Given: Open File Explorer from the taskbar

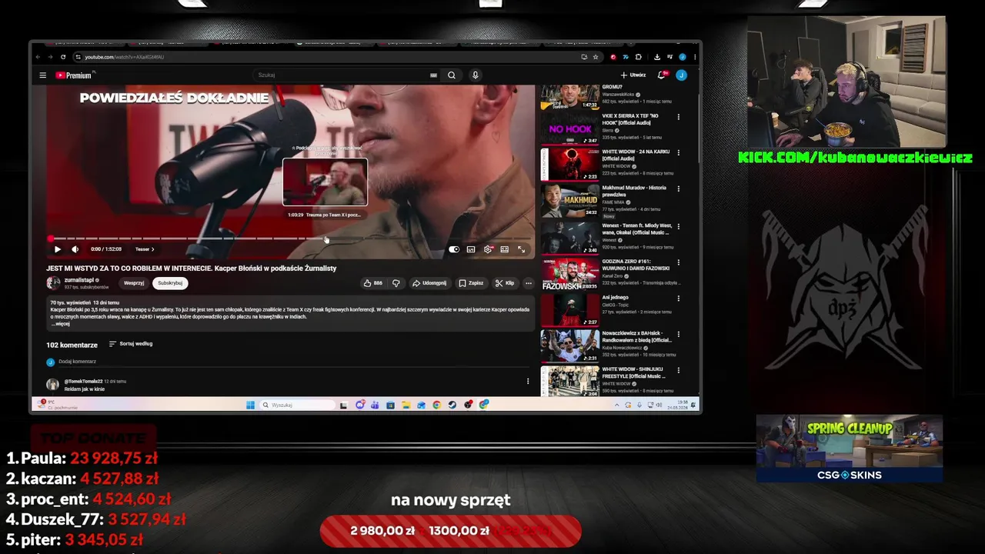Looking at the screenshot, I should coord(406,405).
